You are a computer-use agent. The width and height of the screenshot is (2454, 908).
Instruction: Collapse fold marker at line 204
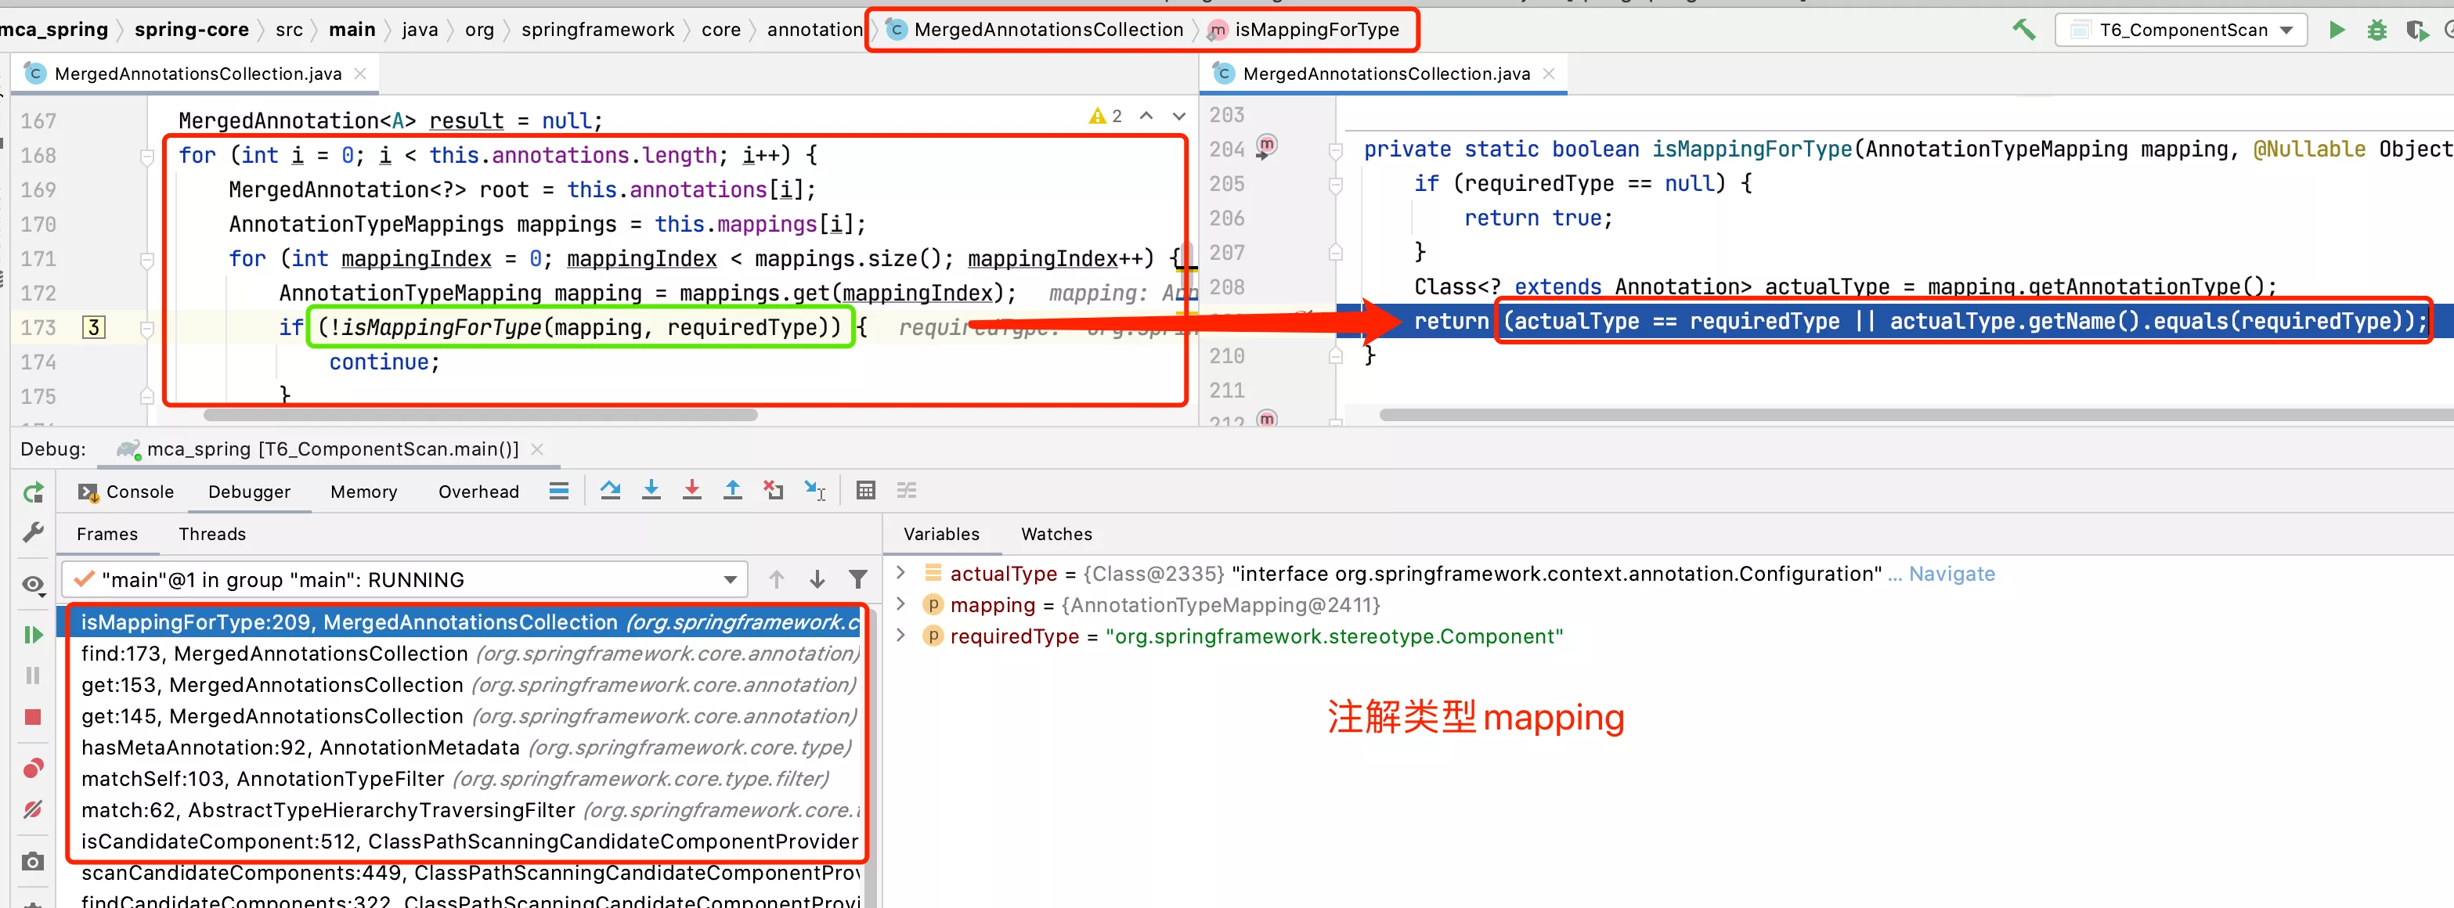point(1336,150)
